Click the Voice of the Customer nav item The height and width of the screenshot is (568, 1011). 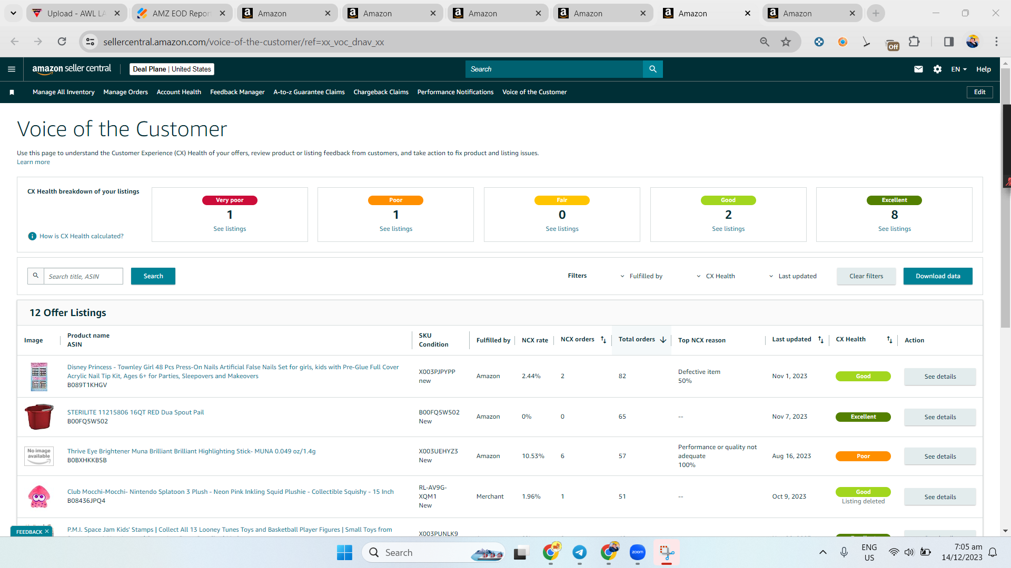(x=534, y=92)
